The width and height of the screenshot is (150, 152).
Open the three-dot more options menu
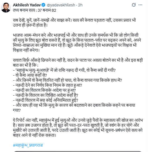(x=140, y=5)
